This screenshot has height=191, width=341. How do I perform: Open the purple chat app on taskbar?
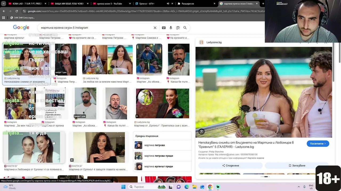point(179,187)
